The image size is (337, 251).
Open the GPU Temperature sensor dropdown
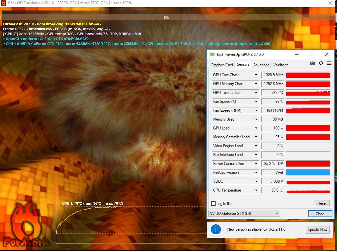[256, 93]
